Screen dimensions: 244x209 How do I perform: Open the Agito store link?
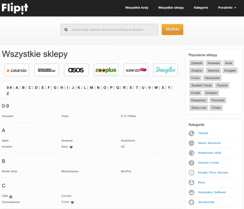(x=5, y=141)
